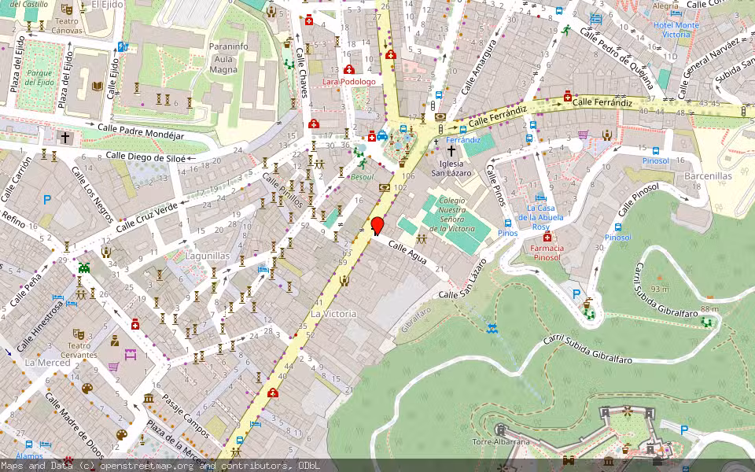Click the bus stop icon on Calle Ferrándiz
The width and height of the screenshot is (755, 472).
coord(462,129)
